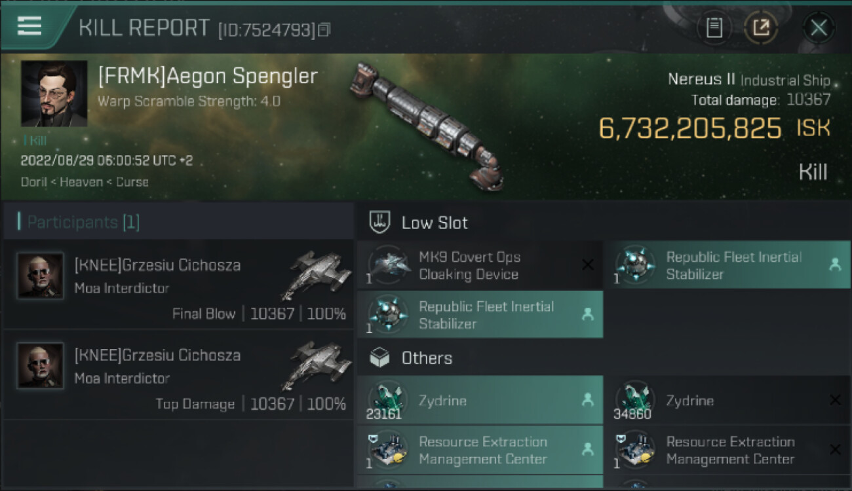Image resolution: width=852 pixels, height=491 pixels.
Task: Open the Doril system location link
Action: point(33,182)
